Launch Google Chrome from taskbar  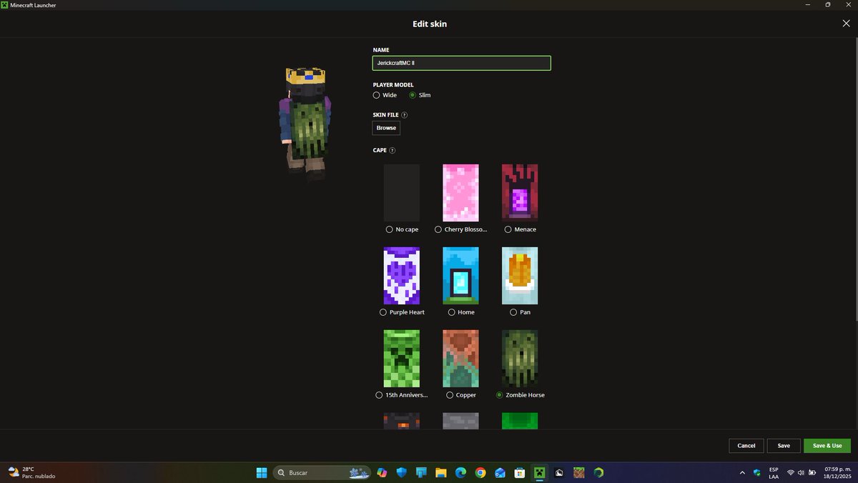480,472
